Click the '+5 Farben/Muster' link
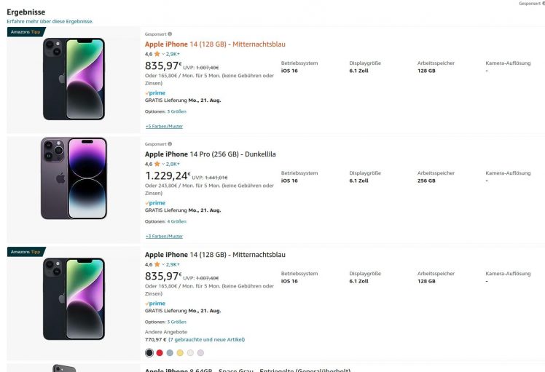 [x=164, y=126]
